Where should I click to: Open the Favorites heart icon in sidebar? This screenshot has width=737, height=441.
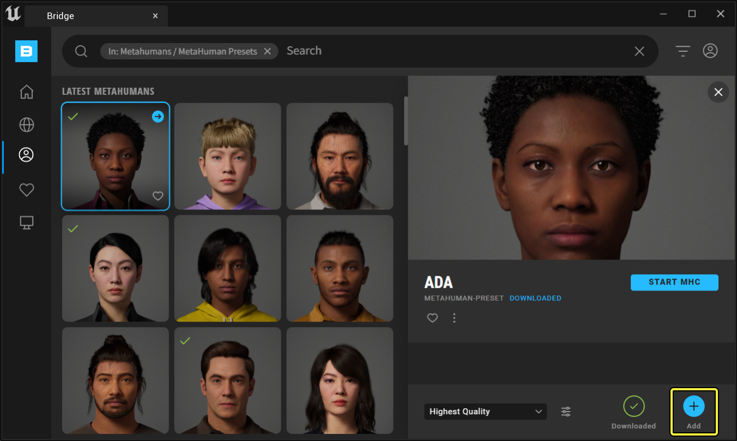pyautogui.click(x=26, y=190)
